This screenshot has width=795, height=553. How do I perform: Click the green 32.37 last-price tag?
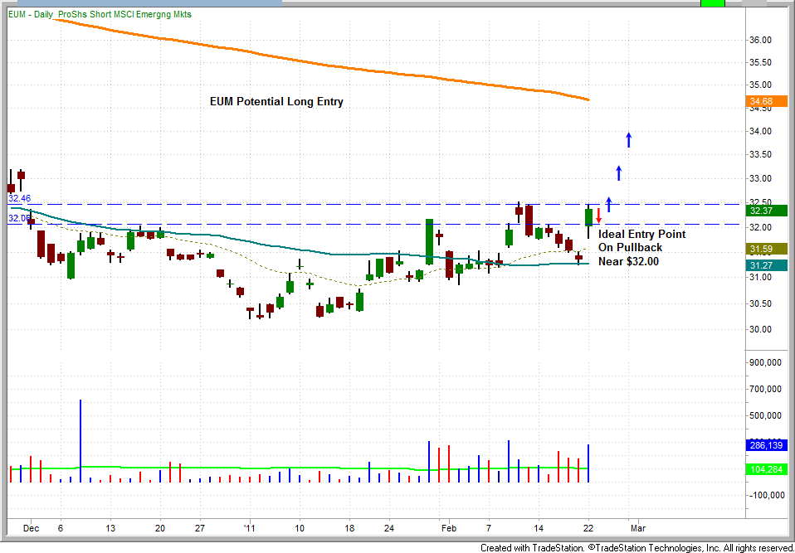pos(767,211)
